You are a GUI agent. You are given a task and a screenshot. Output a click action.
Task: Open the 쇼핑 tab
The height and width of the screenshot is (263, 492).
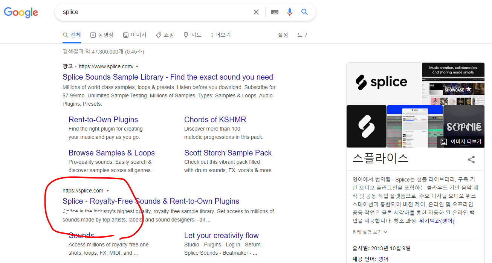[x=165, y=35]
